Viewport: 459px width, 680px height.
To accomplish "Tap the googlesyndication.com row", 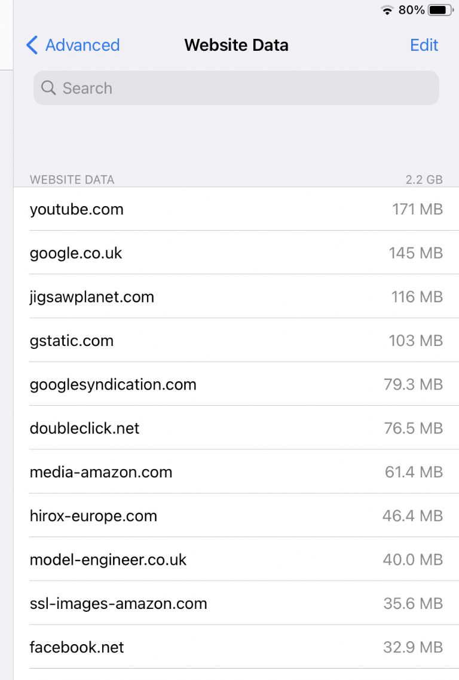I will click(x=236, y=384).
